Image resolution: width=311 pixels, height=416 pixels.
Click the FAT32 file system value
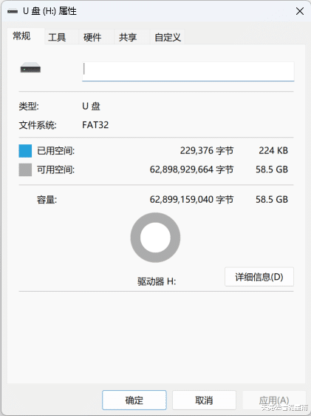tap(95, 125)
